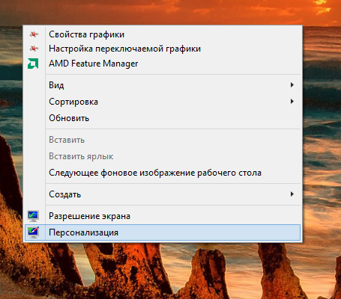This screenshot has width=341, height=299.
Task: Select Настройка переключаемой графики entry
Action: [163, 49]
